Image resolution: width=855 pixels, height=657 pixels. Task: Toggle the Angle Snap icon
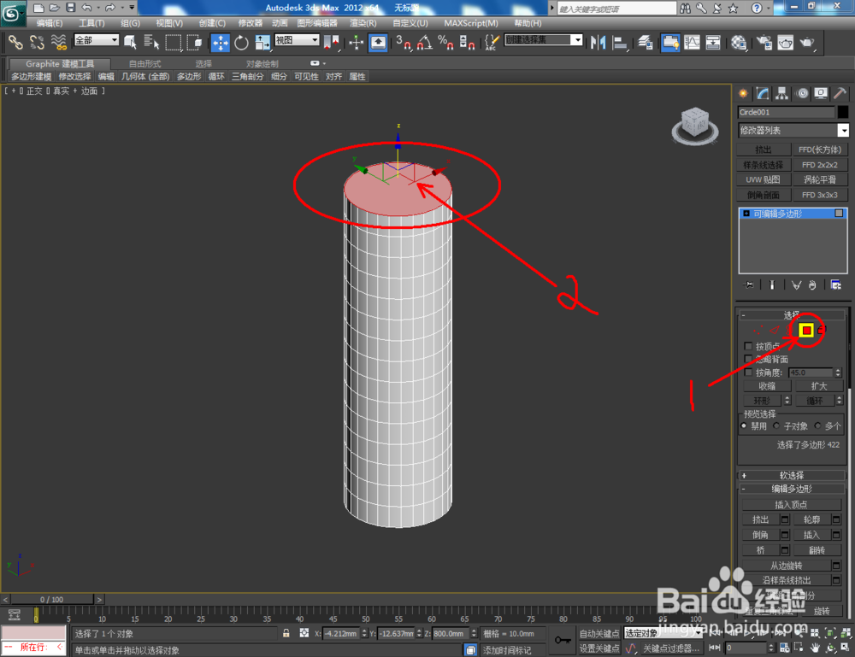point(424,42)
